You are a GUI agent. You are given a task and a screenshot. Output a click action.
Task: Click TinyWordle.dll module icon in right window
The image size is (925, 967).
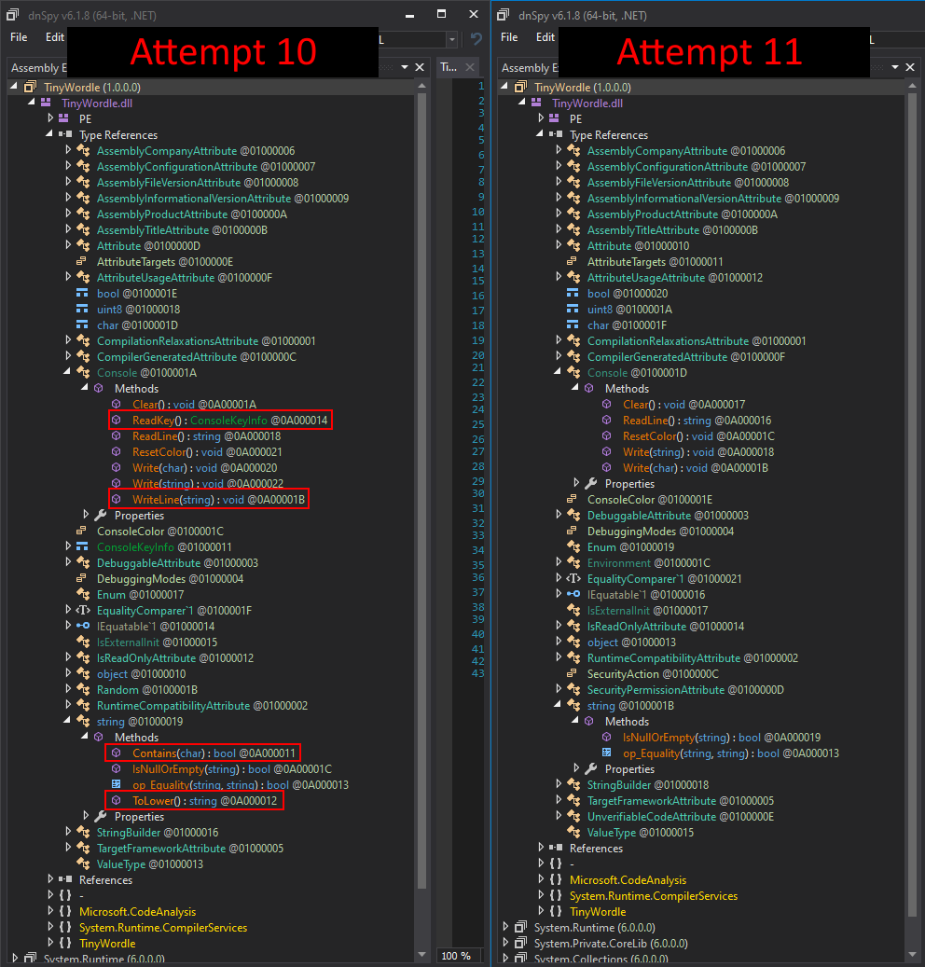point(536,103)
